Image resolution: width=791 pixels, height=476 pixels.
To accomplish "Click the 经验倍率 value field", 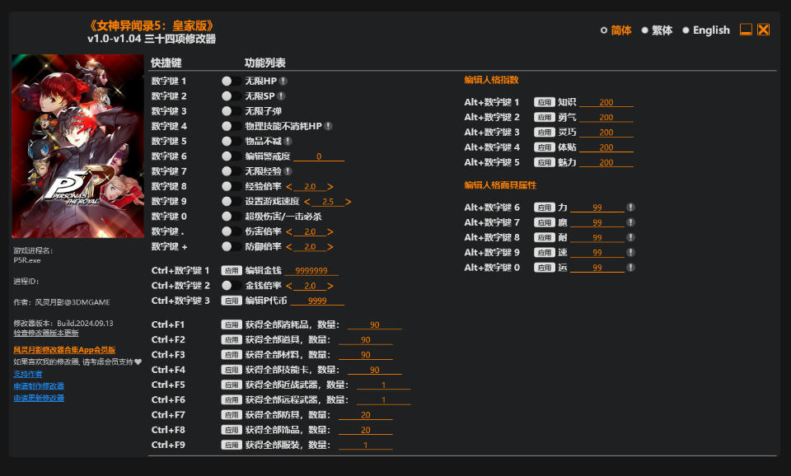I will point(310,187).
